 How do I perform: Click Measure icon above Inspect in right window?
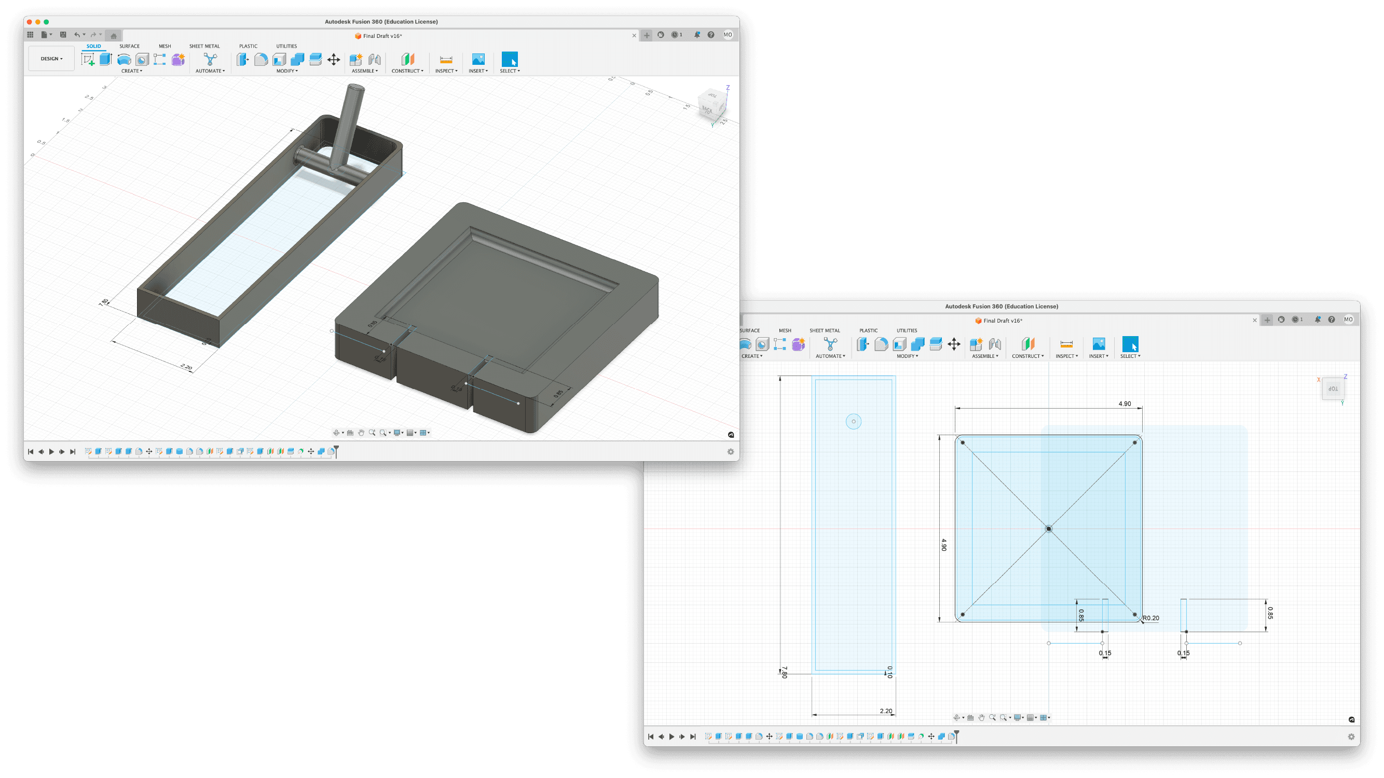point(1066,344)
